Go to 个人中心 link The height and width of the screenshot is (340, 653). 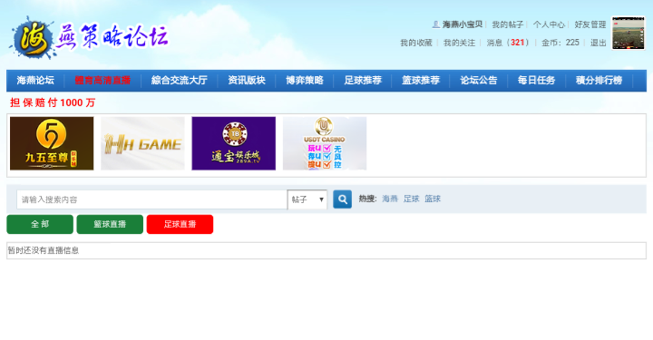[x=549, y=24]
